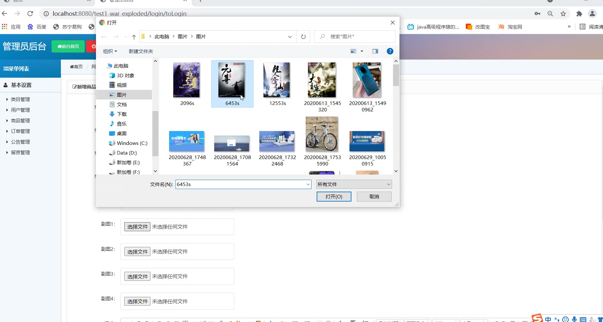Expand 商品管理 menu item
Image resolution: width=603 pixels, height=322 pixels.
(20, 121)
